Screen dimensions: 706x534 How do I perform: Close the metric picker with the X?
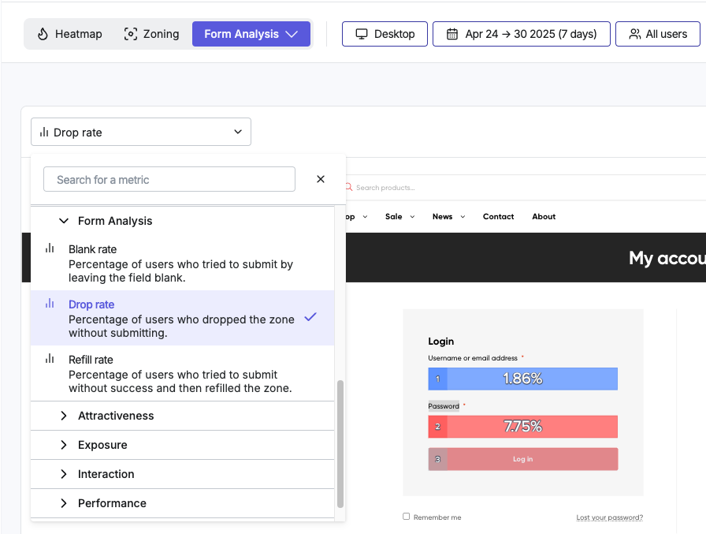pyautogui.click(x=321, y=179)
